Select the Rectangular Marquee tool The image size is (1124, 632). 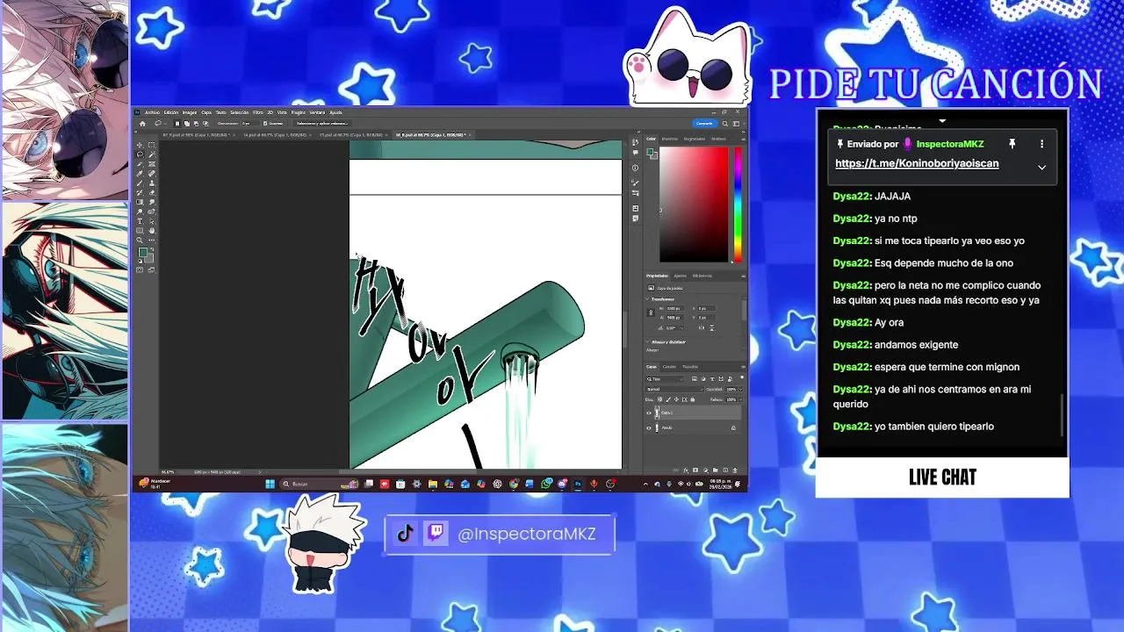[152, 144]
